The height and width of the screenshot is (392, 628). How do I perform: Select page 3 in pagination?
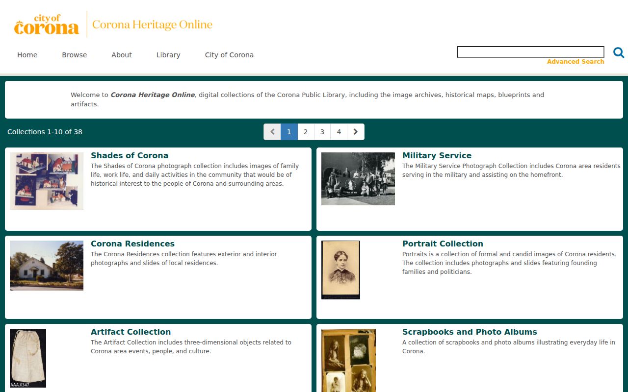(322, 132)
